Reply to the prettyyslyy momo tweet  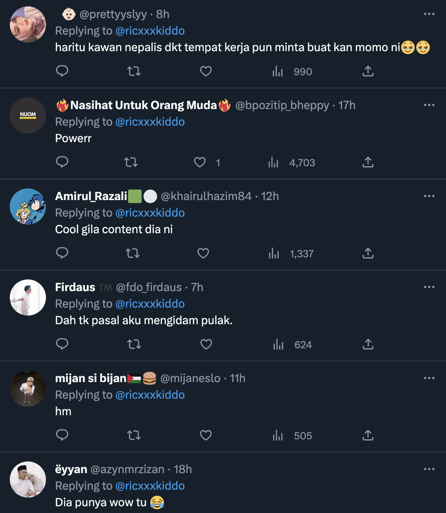[x=62, y=71]
